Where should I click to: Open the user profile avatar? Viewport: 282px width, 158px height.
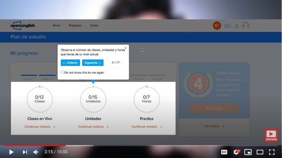(x=246, y=26)
